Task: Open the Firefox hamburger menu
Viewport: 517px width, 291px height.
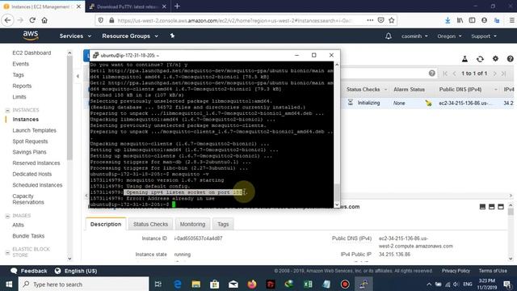Action: tap(511, 20)
